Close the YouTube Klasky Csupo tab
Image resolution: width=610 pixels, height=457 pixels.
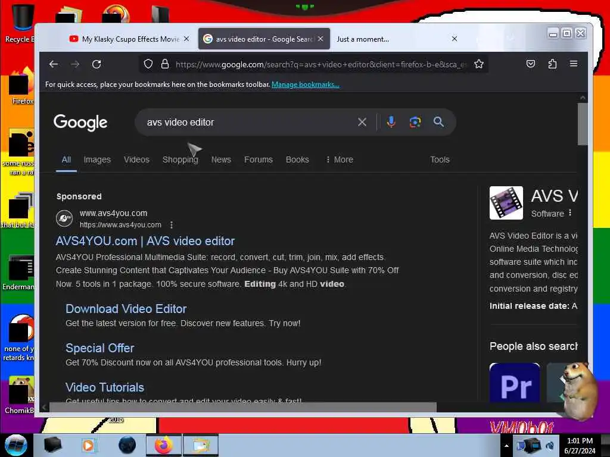[x=186, y=39]
